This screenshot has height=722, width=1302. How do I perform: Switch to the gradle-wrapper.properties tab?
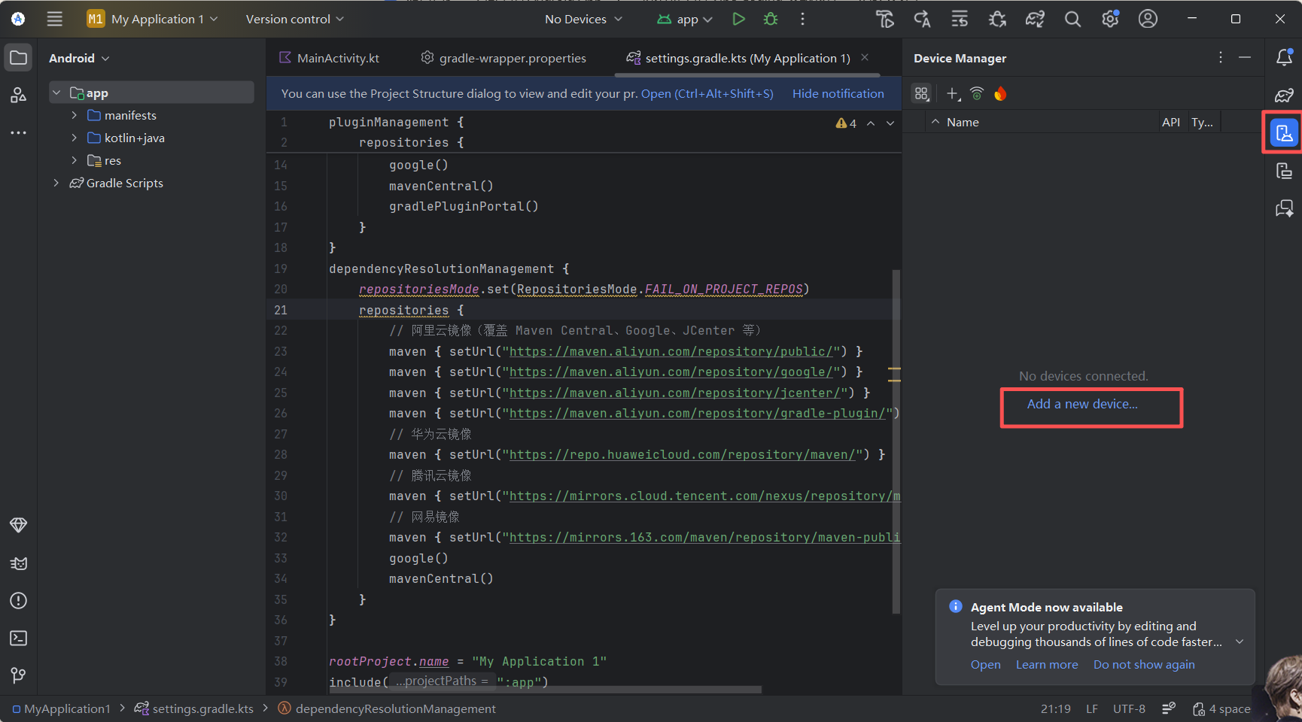tap(512, 58)
